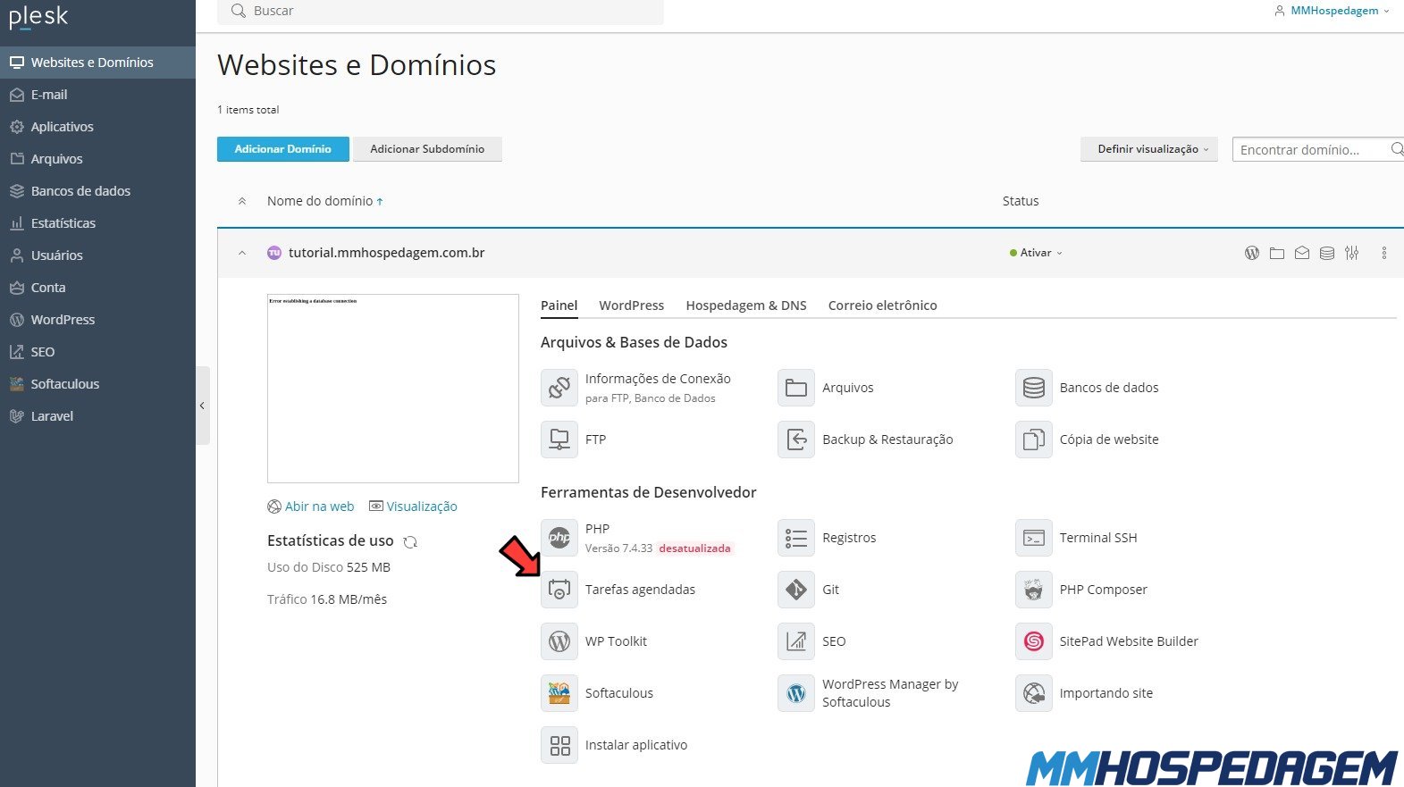Screen dimensions: 1404x787
Task: Open MMHospedagem user menu
Action: point(1332,11)
